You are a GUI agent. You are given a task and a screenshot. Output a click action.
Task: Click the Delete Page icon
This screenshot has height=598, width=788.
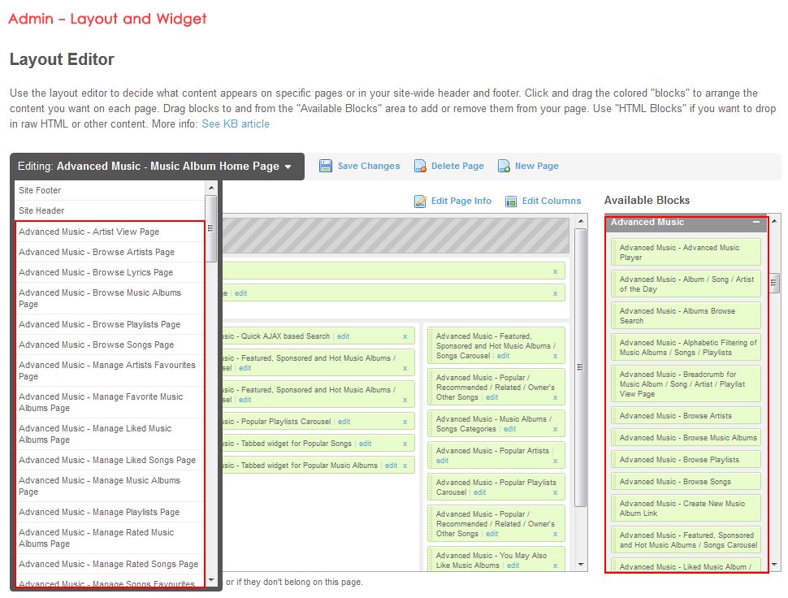[x=420, y=166]
